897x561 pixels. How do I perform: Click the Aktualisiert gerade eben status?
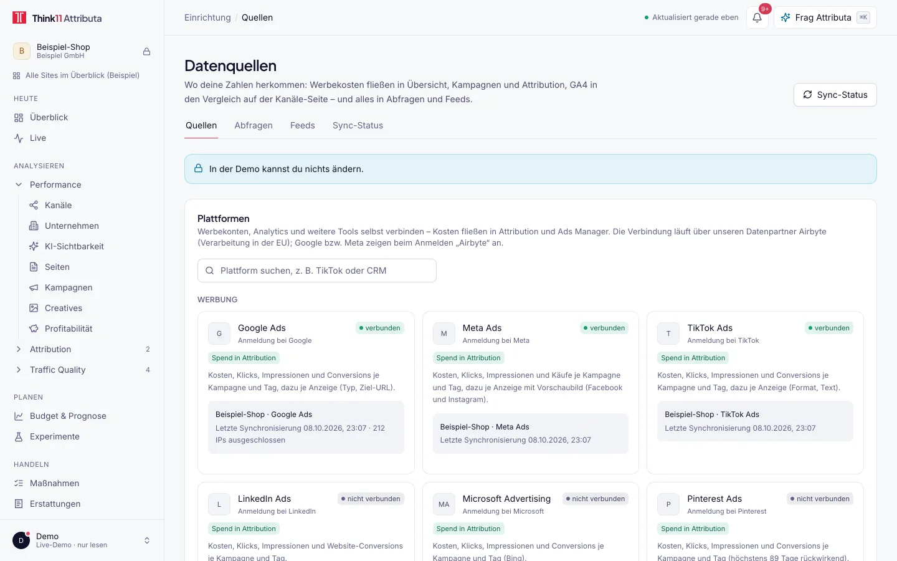pyautogui.click(x=691, y=17)
